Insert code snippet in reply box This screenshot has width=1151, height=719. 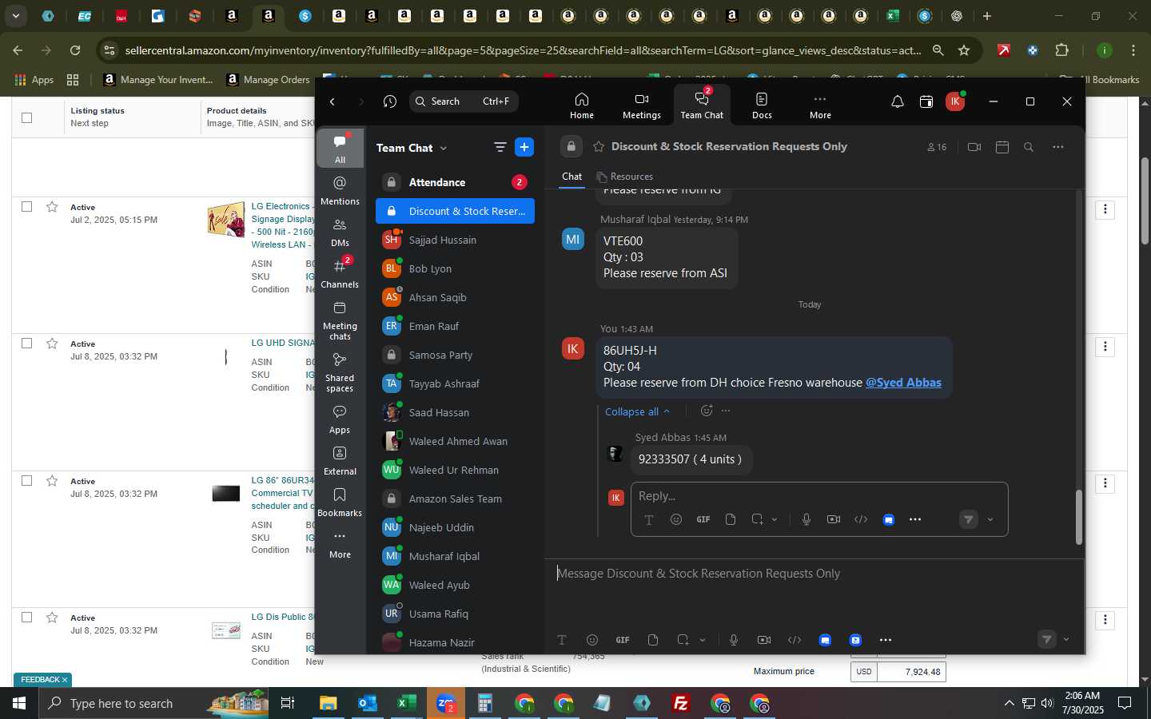click(x=861, y=519)
